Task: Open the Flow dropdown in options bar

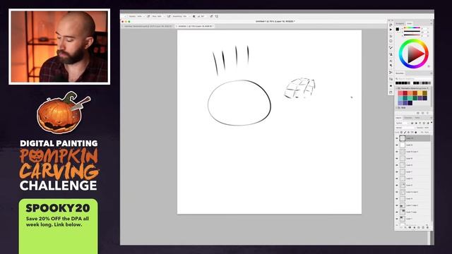Action: tap(164, 16)
